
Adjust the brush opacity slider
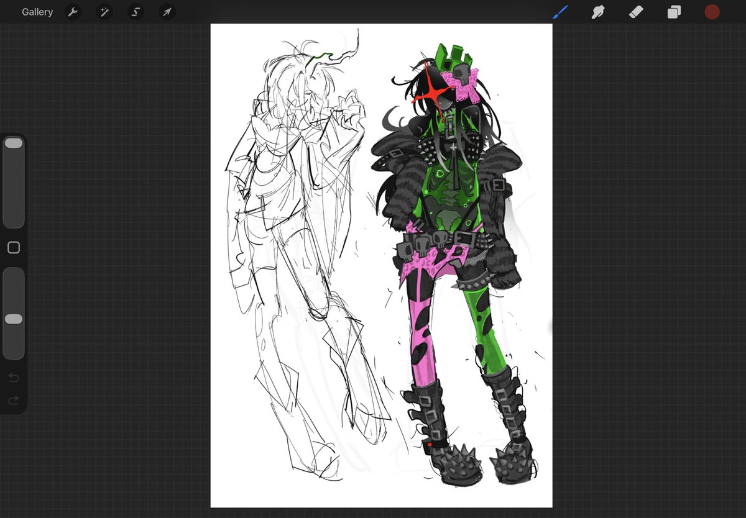14,313
